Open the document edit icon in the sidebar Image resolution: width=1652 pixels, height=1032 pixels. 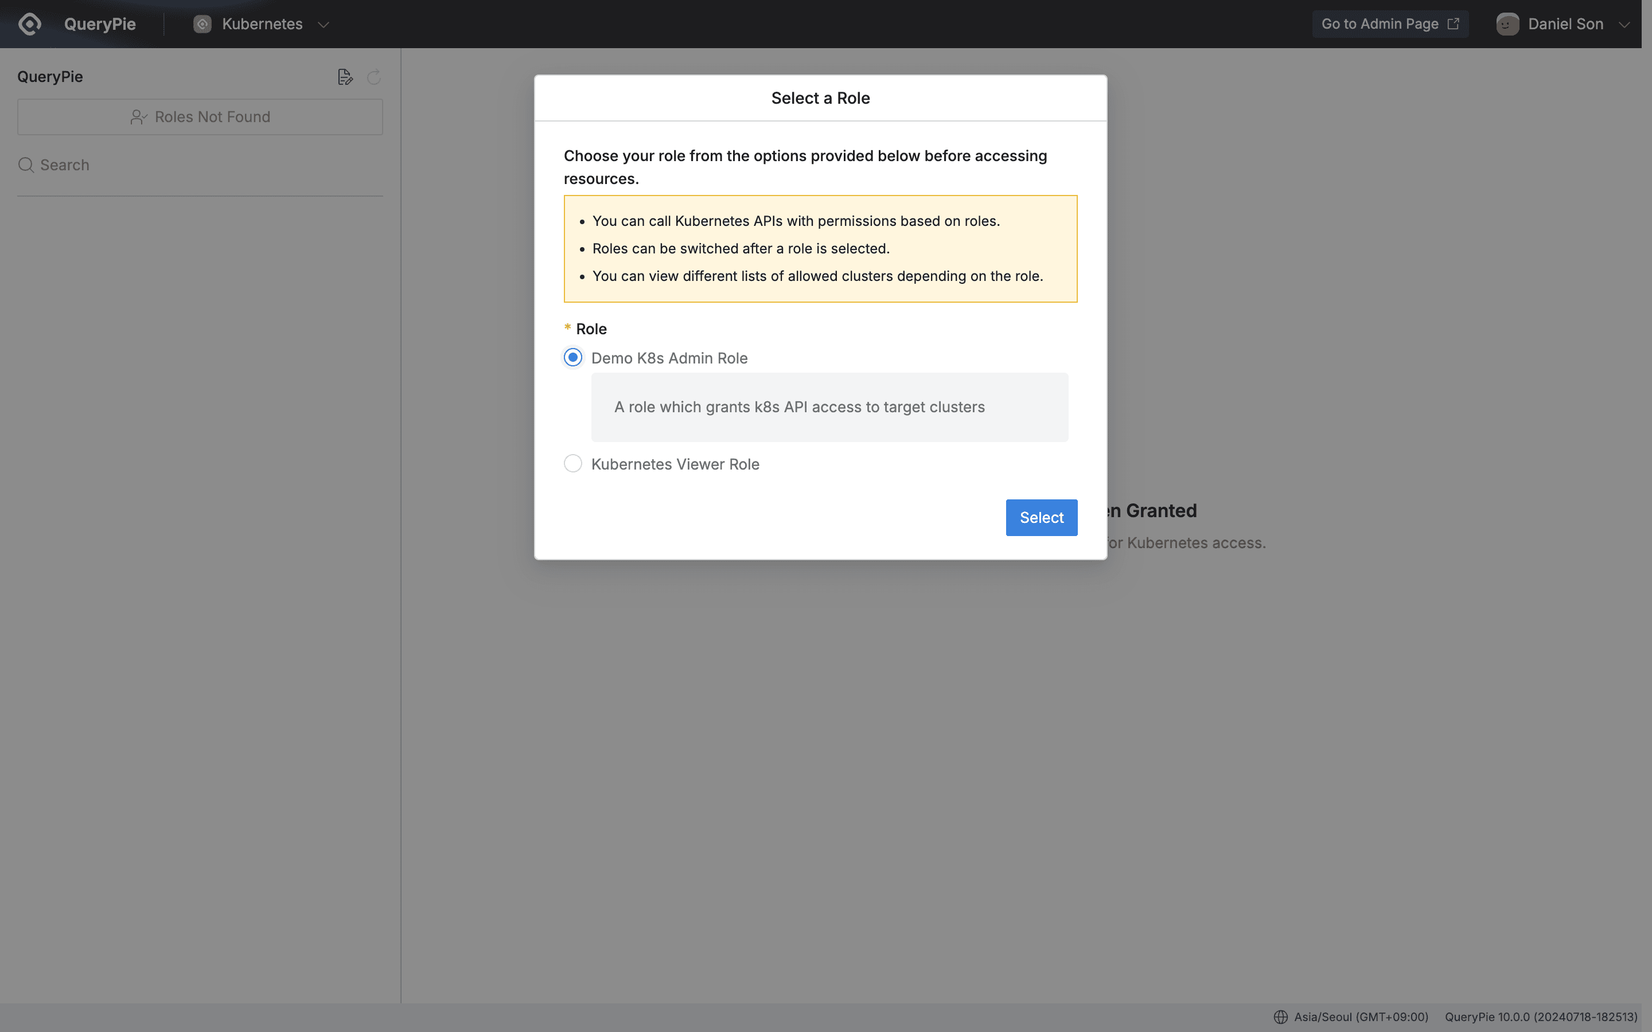coord(345,76)
